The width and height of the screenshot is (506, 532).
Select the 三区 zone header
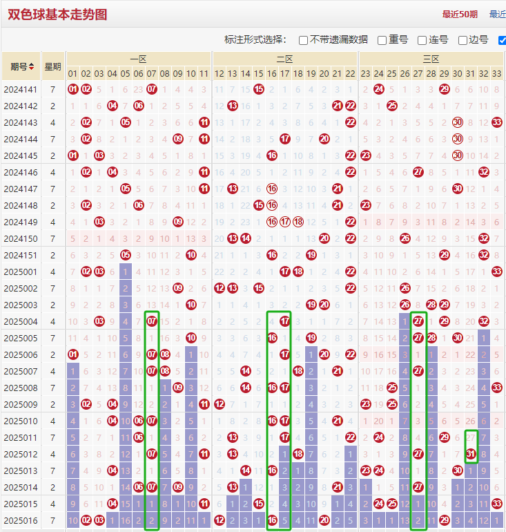[431, 59]
